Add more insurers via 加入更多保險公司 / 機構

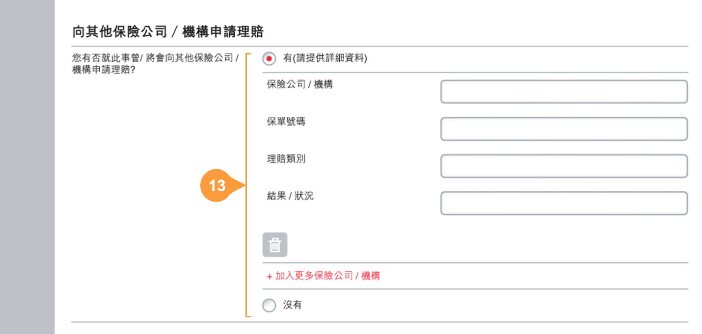pyautogui.click(x=324, y=276)
